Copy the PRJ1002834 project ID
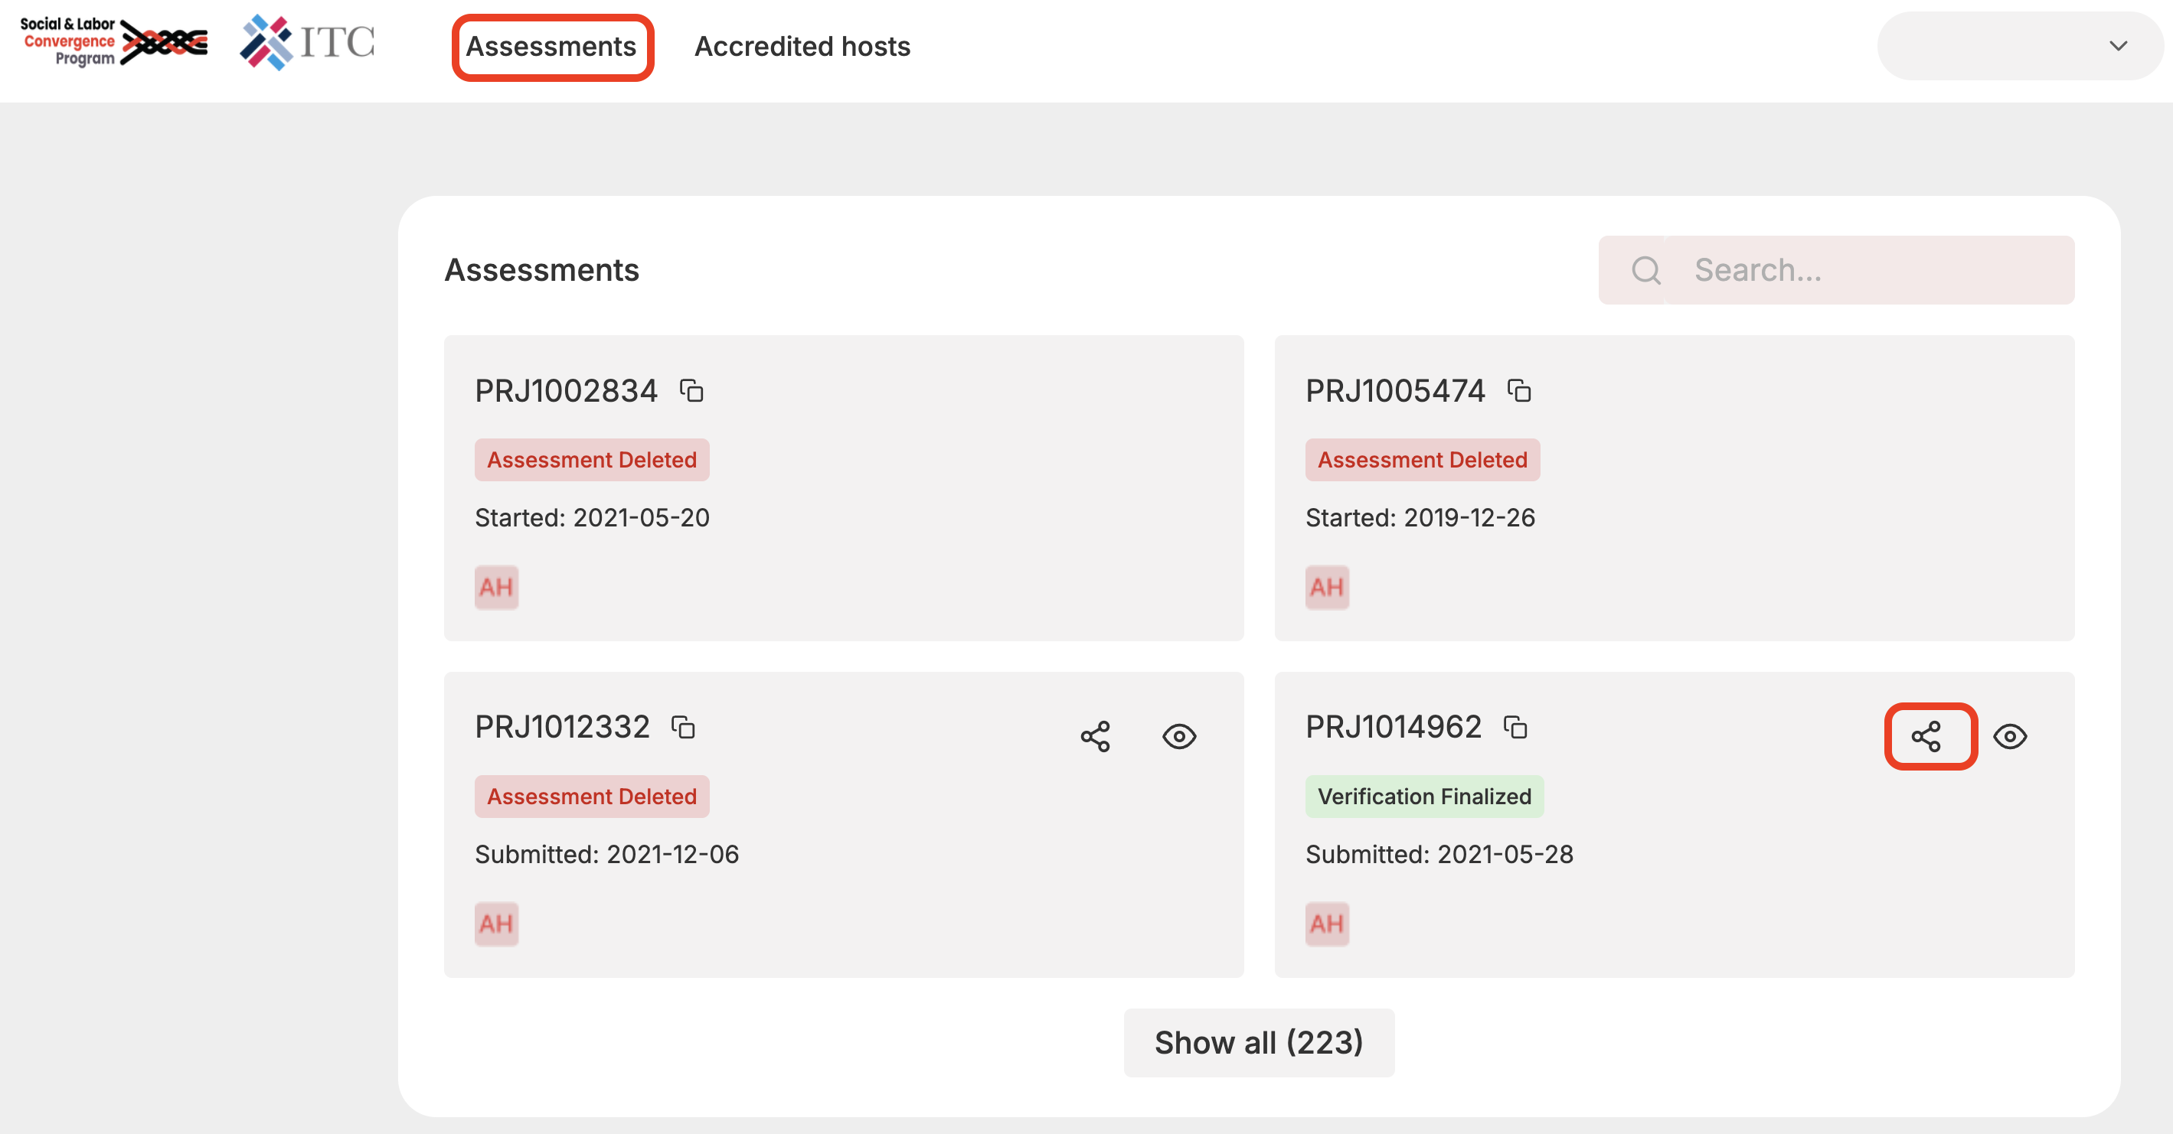 pyautogui.click(x=691, y=391)
